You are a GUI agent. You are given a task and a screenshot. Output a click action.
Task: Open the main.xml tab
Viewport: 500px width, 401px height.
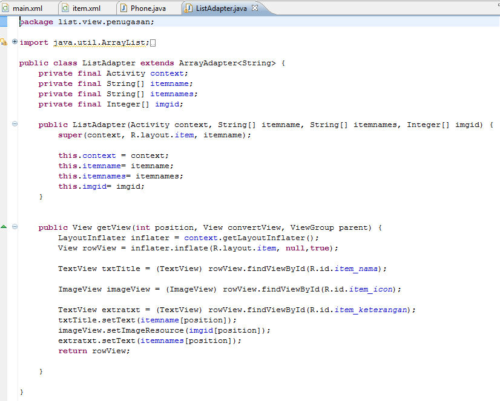pyautogui.click(x=27, y=8)
